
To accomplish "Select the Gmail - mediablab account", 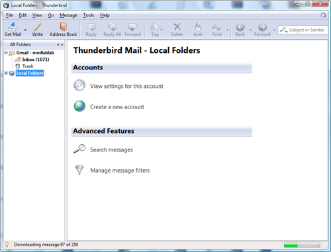I will tap(35, 53).
